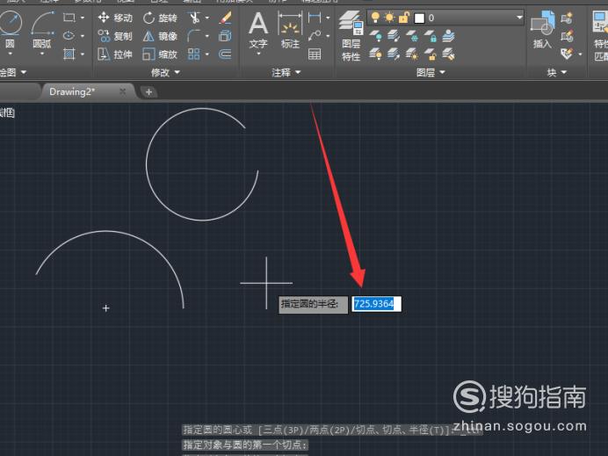Click the Unisolate layers icon
Viewport: 608px width, 456px height.
[x=394, y=54]
